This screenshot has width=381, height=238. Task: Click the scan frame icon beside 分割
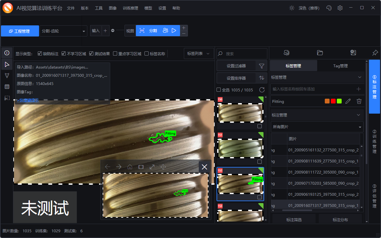(x=142, y=31)
